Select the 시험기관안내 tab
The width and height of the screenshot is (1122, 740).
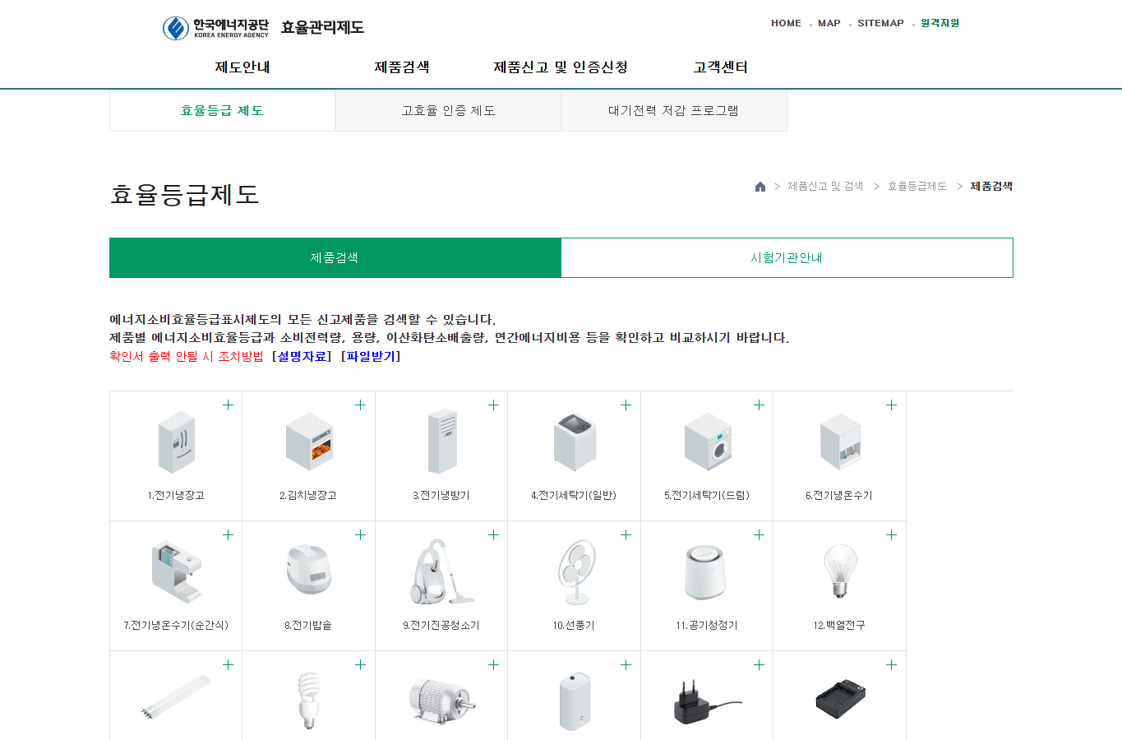[x=787, y=258]
